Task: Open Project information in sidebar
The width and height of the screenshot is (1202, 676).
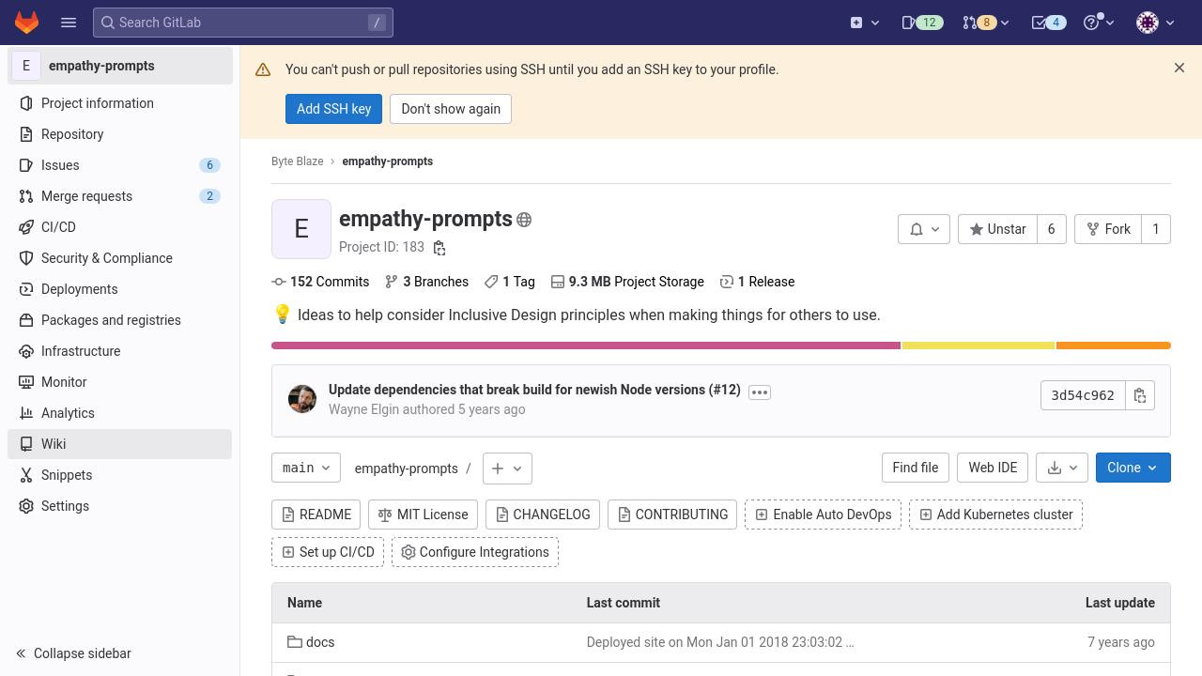Action: coord(120,103)
